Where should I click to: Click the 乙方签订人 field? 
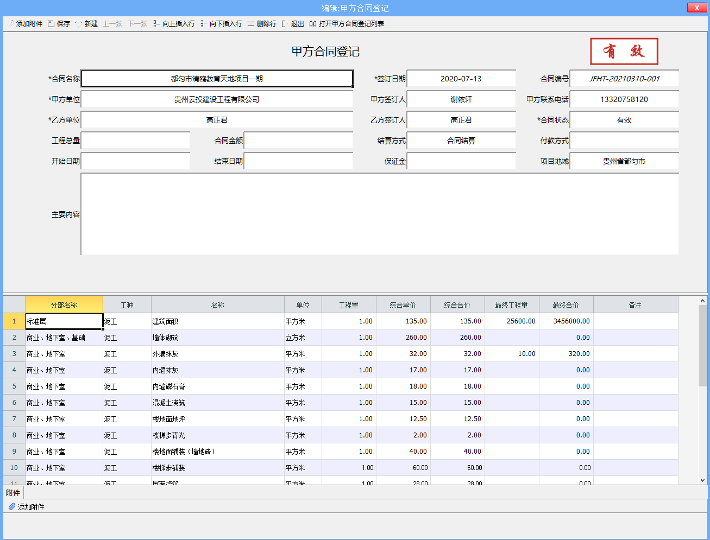click(461, 120)
